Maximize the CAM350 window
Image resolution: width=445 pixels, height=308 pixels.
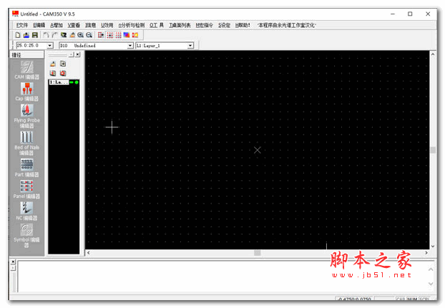click(x=410, y=14)
